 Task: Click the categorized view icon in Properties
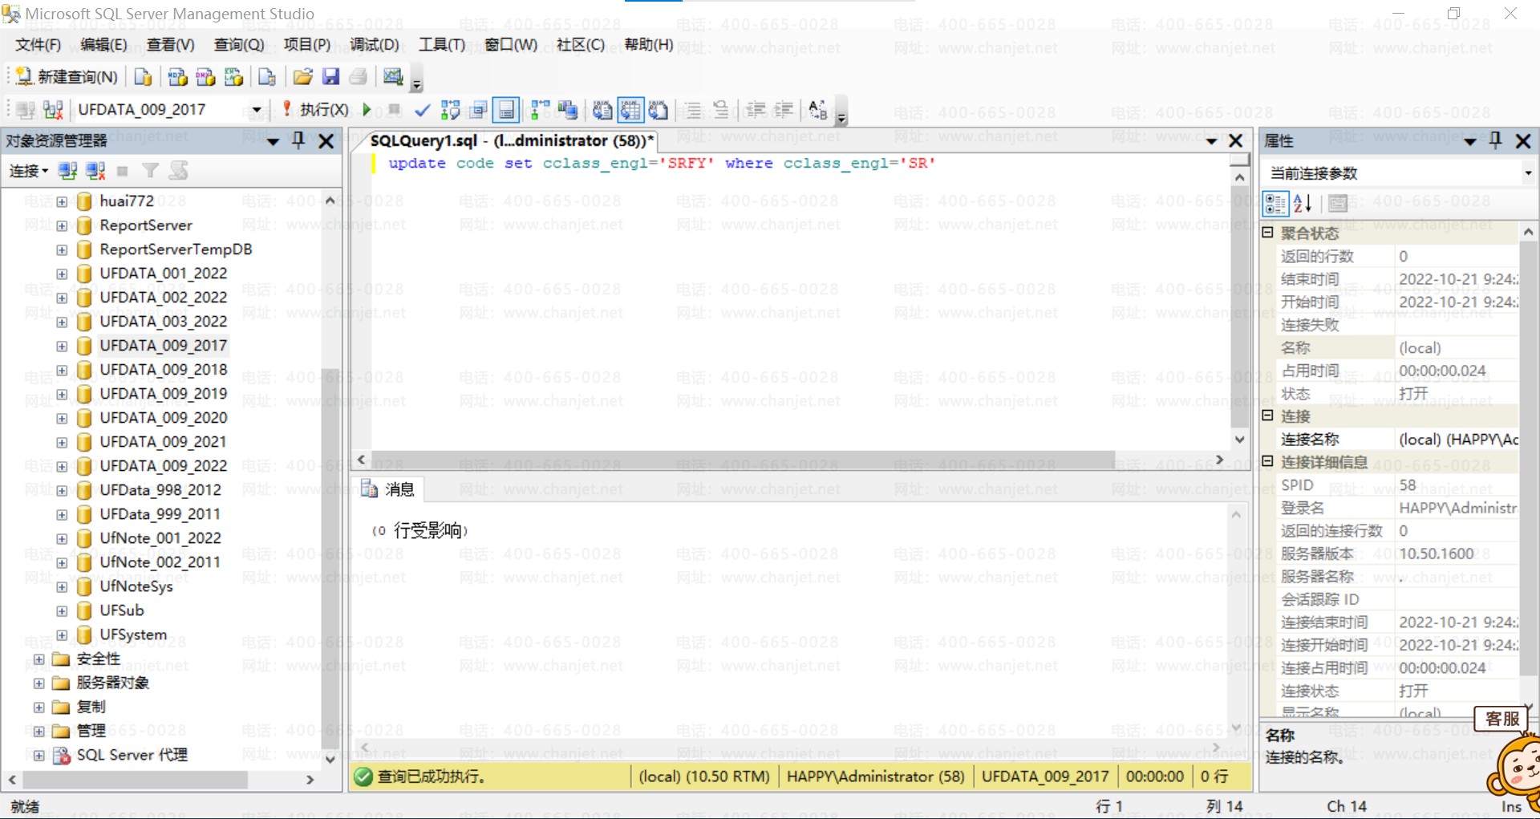click(x=1275, y=204)
